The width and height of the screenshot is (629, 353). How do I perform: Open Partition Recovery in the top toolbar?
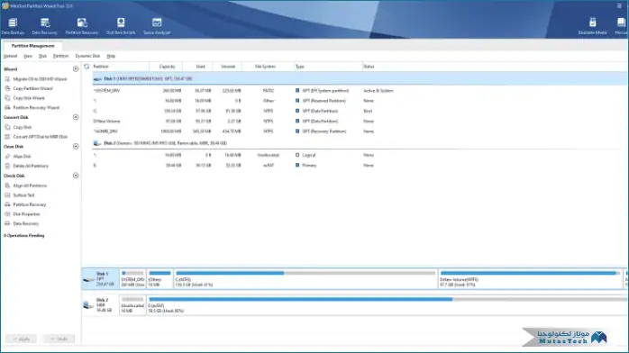pyautogui.click(x=82, y=26)
